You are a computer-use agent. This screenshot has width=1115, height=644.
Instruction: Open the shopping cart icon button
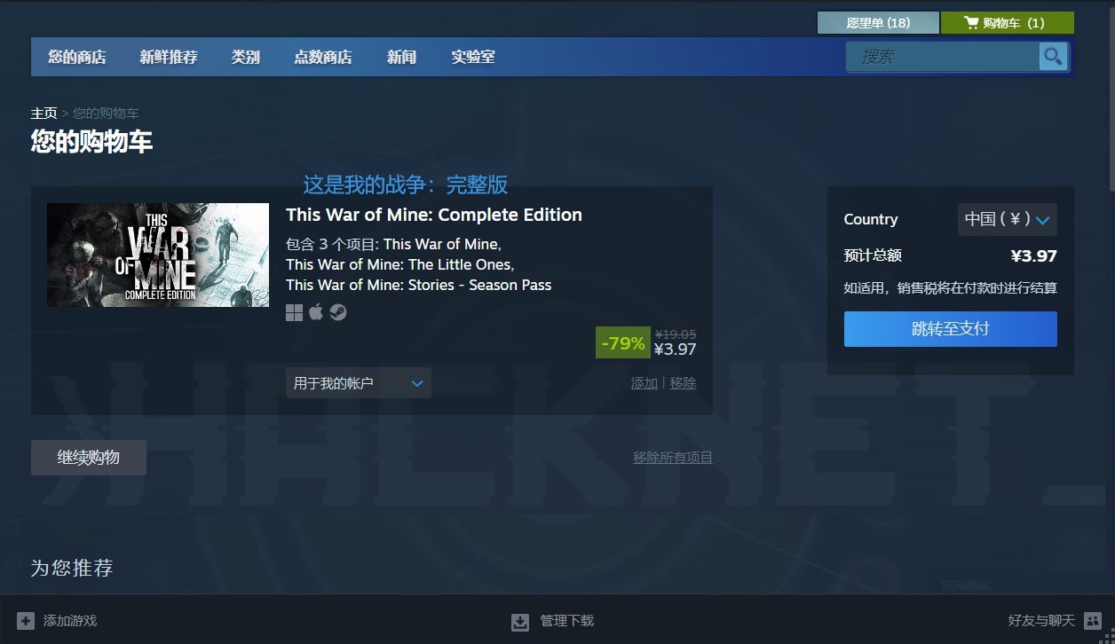pos(1007,22)
